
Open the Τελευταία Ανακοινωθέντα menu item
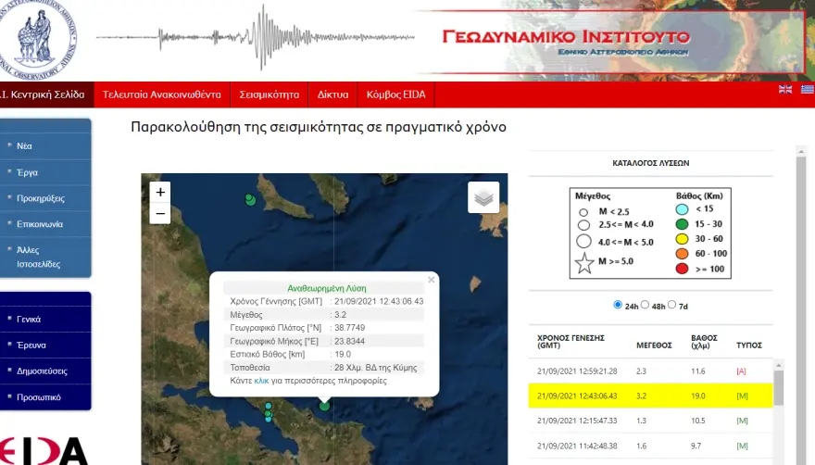[161, 94]
